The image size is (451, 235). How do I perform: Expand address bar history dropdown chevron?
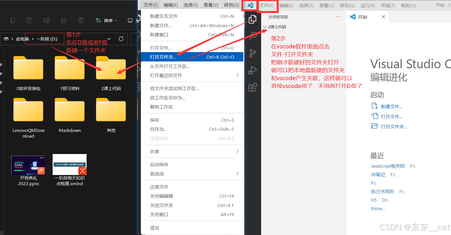click(109, 39)
